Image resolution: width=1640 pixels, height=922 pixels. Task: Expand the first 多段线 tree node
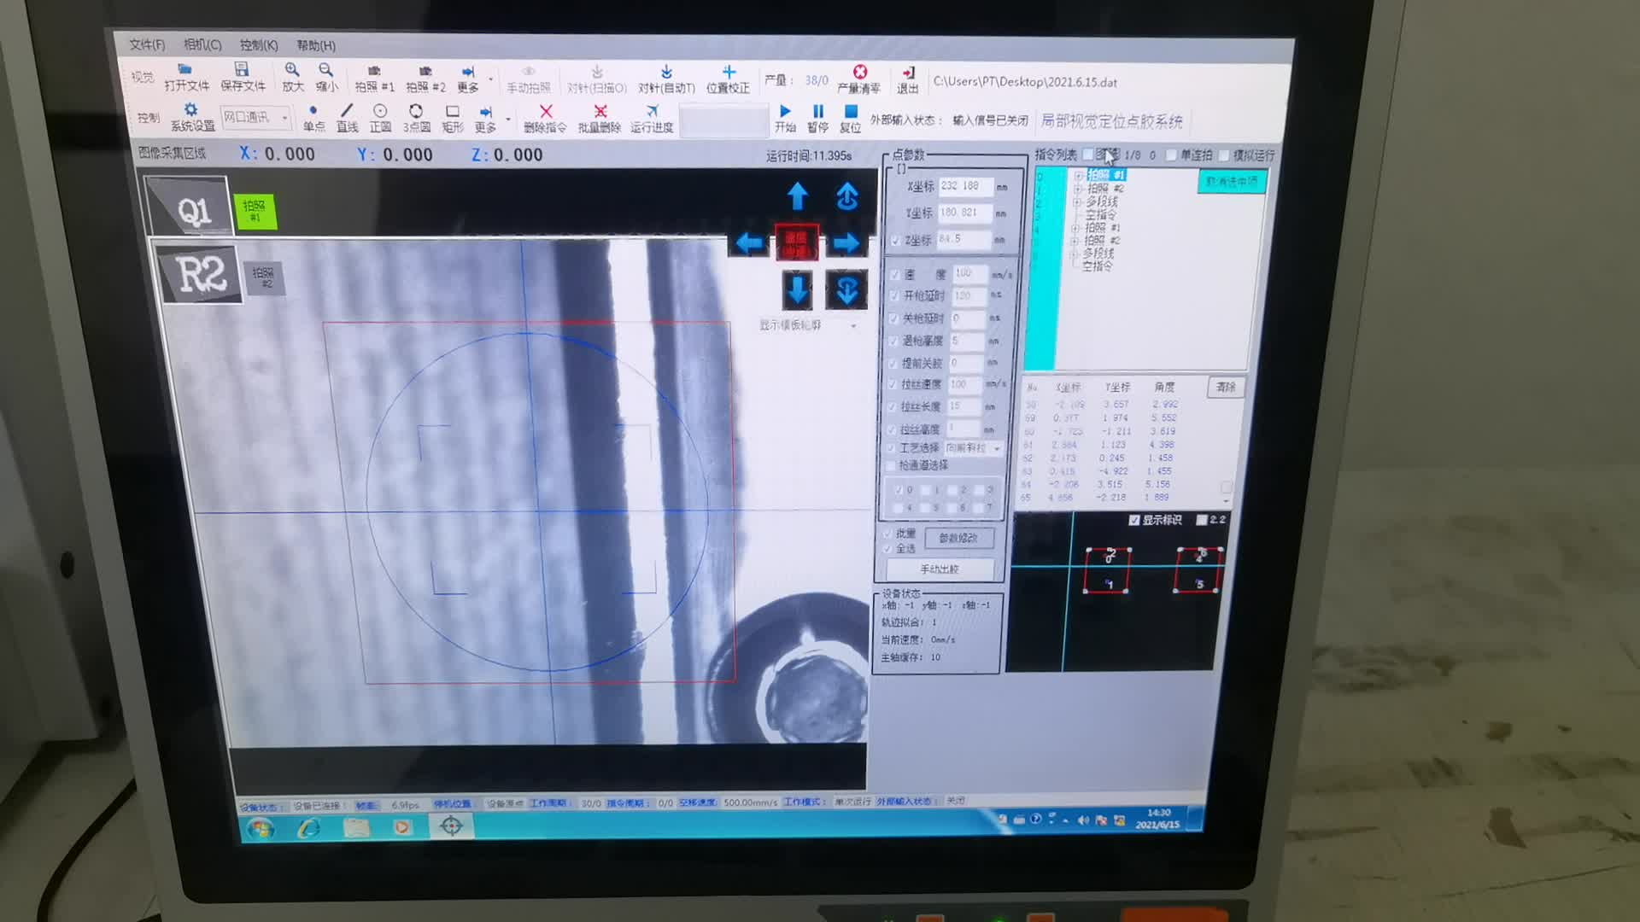point(1077,201)
